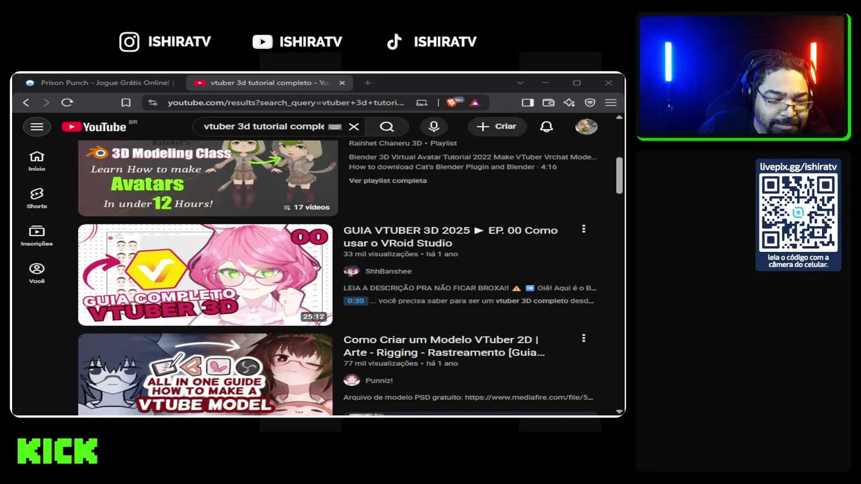
Task: Open the All In One Guide thumbnail
Action: coord(205,374)
